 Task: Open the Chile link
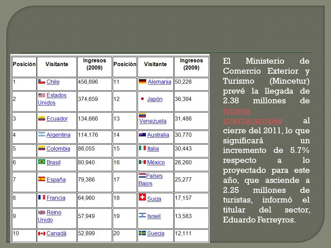[x=53, y=82]
